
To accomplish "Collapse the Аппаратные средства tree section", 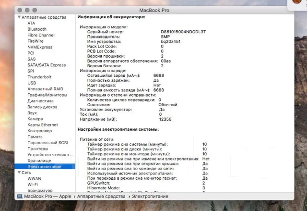I will click(x=19, y=17).
